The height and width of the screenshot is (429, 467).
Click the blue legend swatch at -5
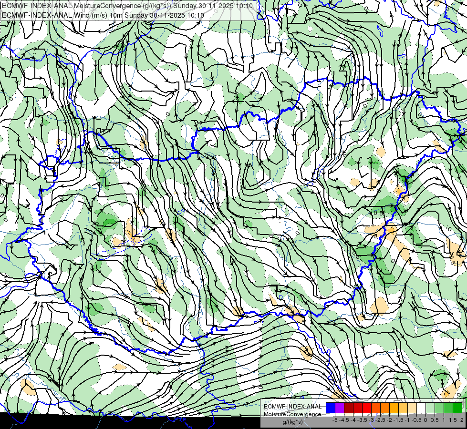click(x=331, y=408)
